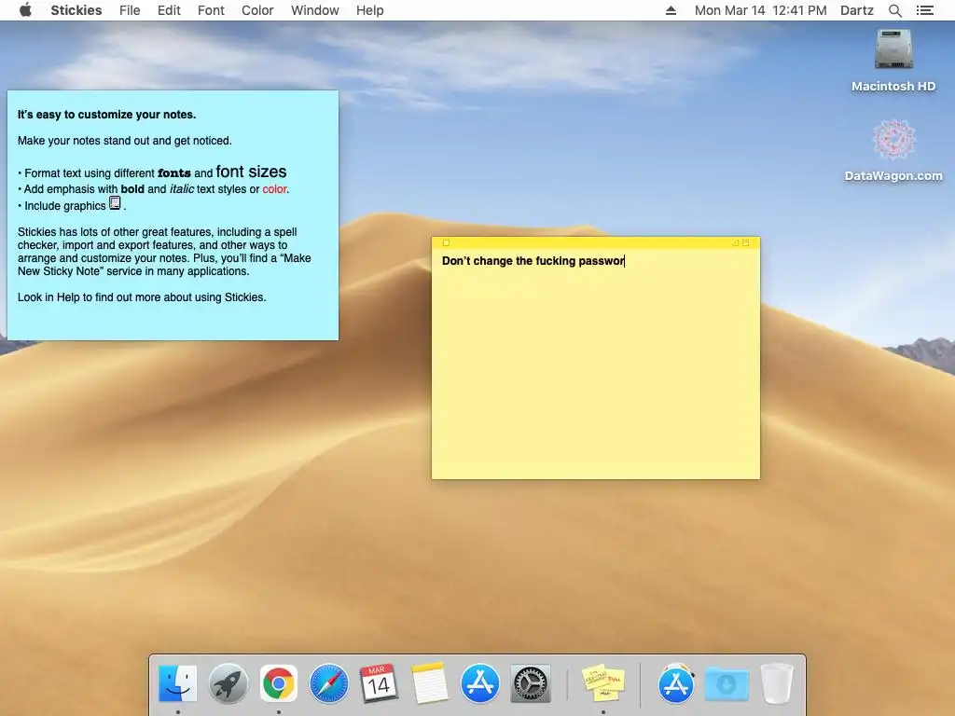Open the Font menu
Viewport: 955px width, 716px height.
(211, 10)
